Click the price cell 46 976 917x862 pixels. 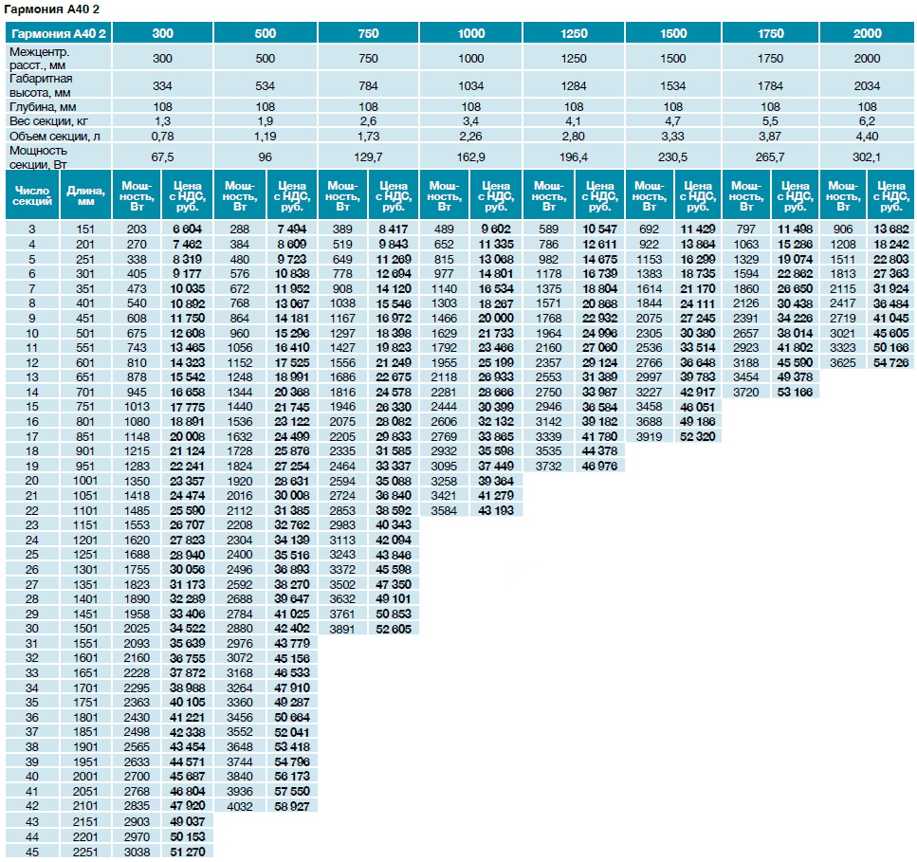pos(599,467)
